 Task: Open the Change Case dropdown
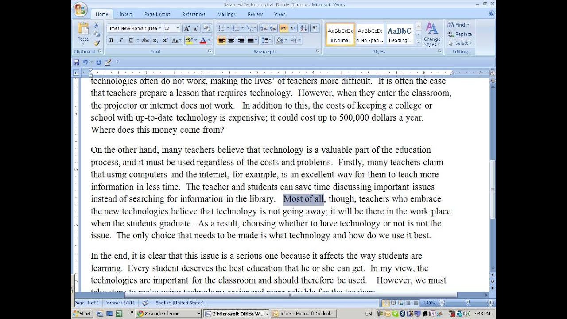pos(176,40)
